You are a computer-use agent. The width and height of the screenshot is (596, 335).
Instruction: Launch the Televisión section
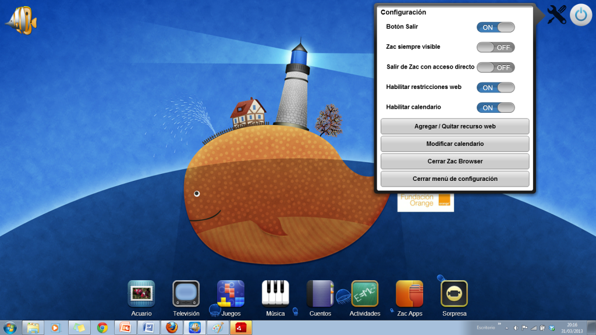click(185, 294)
